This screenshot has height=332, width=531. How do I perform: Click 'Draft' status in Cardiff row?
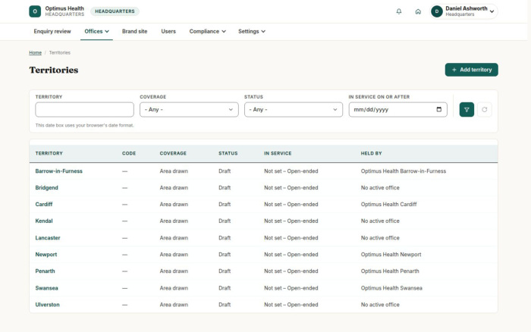225,205
